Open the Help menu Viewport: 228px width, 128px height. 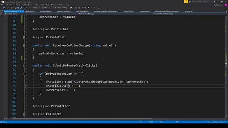[67, 5]
